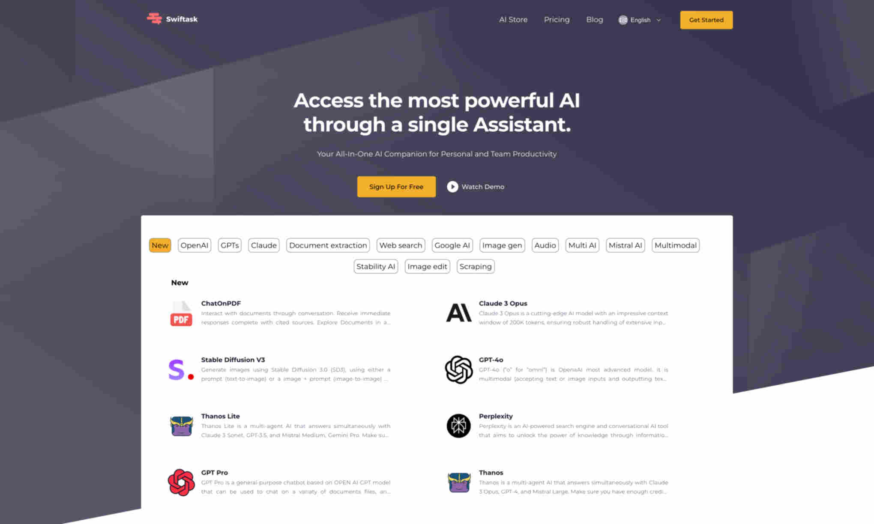
Task: Select the New filter tab
Action: pyautogui.click(x=159, y=245)
